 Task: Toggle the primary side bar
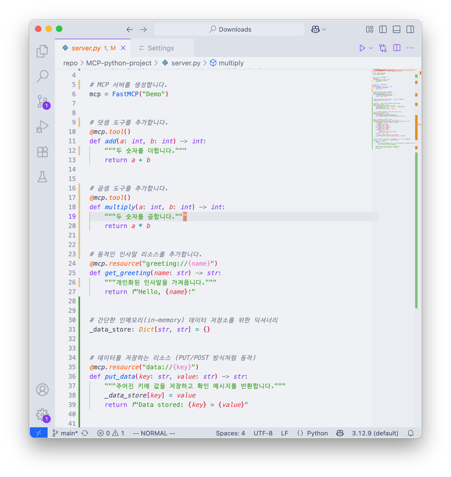pyautogui.click(x=383, y=30)
